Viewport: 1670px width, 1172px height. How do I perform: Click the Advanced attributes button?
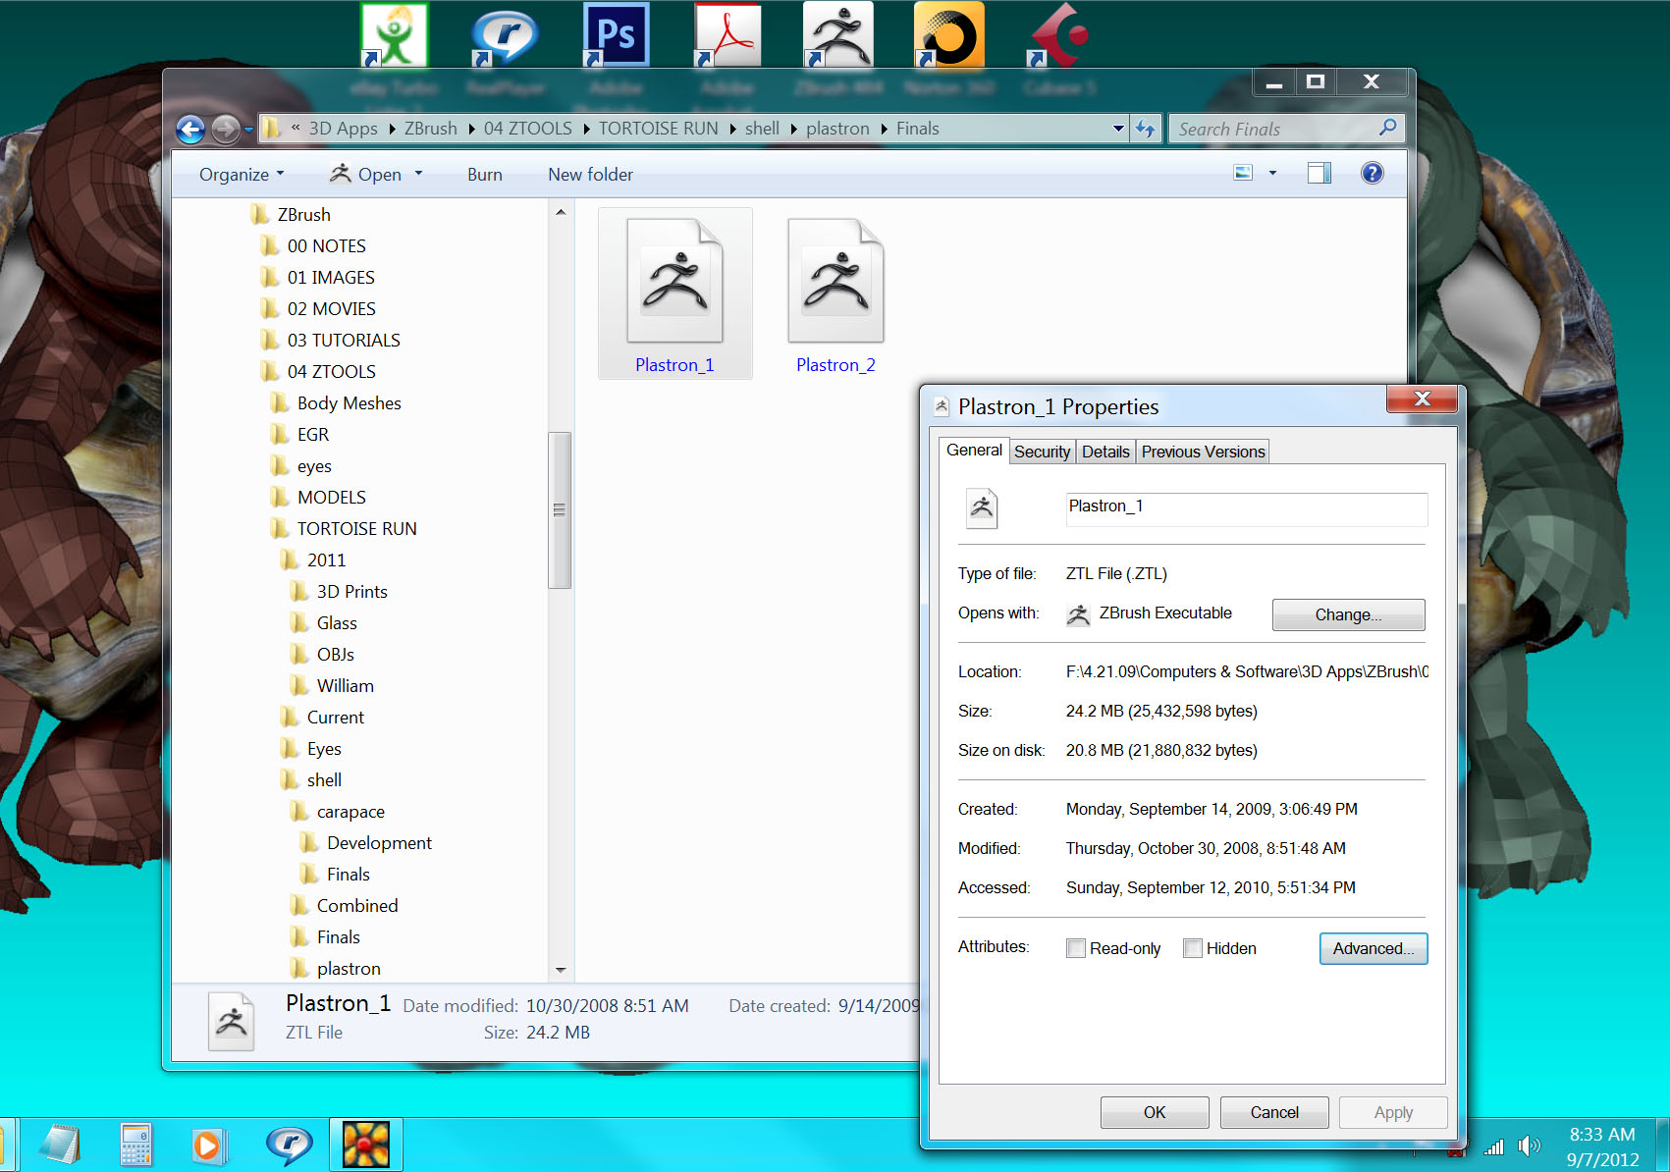1373,948
